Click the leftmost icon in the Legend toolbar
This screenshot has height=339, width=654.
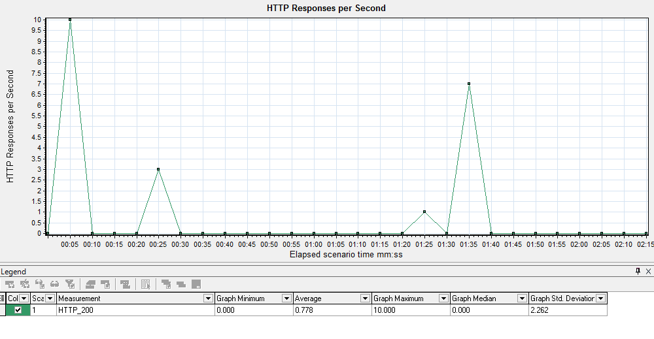pos(9,284)
